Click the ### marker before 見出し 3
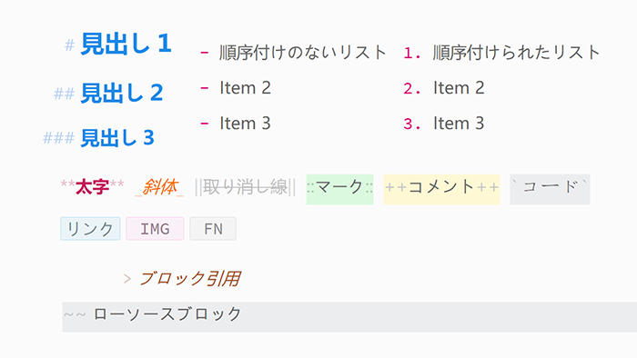 coord(59,138)
